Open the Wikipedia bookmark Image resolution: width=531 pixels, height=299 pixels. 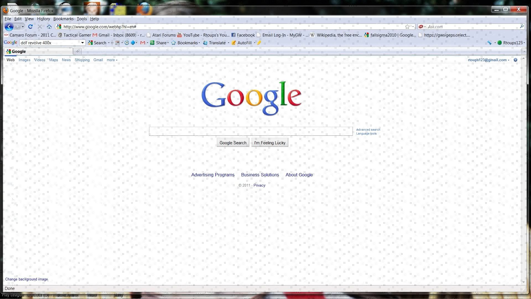(x=336, y=35)
